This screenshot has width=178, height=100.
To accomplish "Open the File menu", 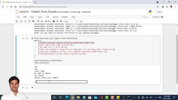I will (18, 17).
